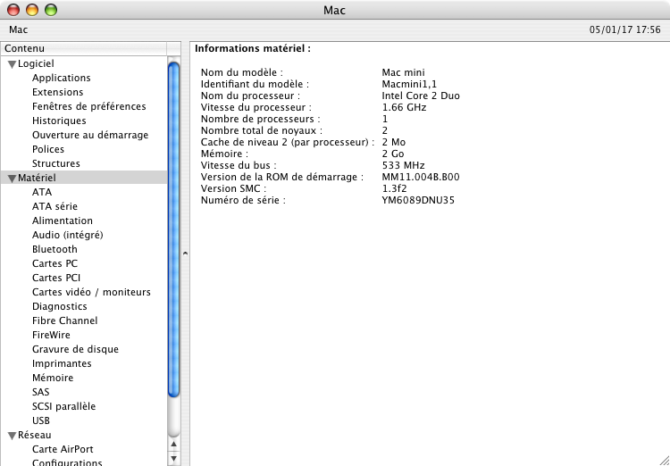The image size is (670, 466).
Task: Click the 1.66 GHz processor speed
Action: coord(404,107)
